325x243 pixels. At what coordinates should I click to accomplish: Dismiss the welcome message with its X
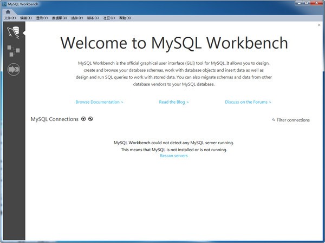click(x=319, y=25)
